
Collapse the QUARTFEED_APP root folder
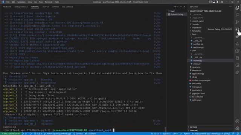[x=206, y=11]
